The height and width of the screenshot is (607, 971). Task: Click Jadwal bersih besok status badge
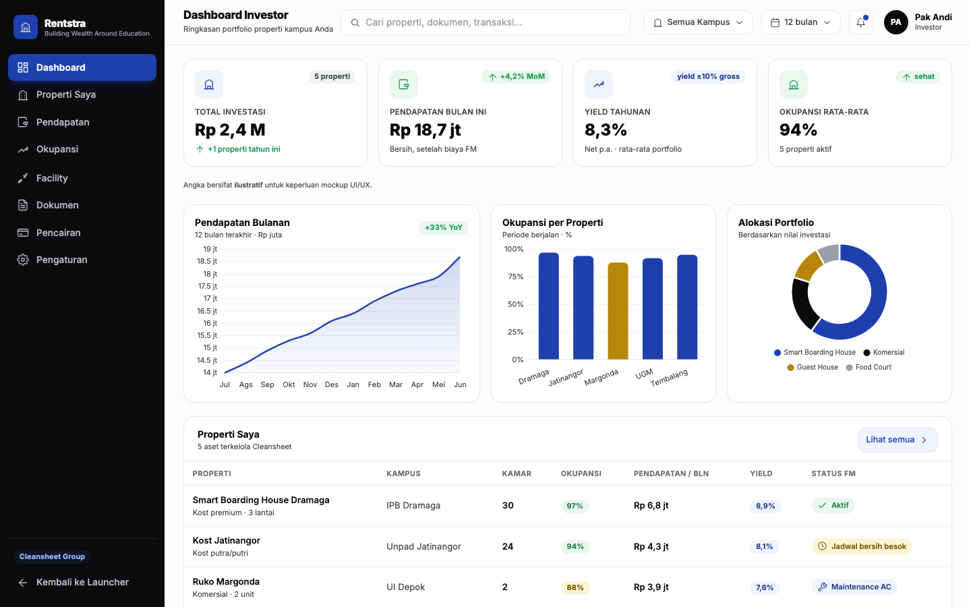click(862, 546)
